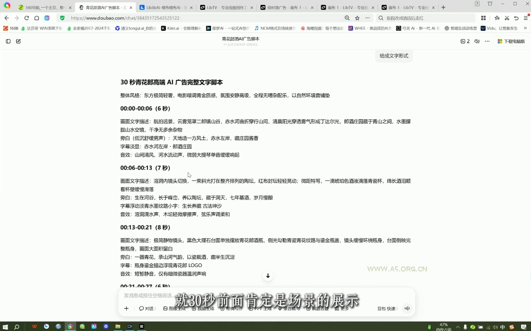
Task: Click the undo closed tab icon
Action: tap(516, 18)
